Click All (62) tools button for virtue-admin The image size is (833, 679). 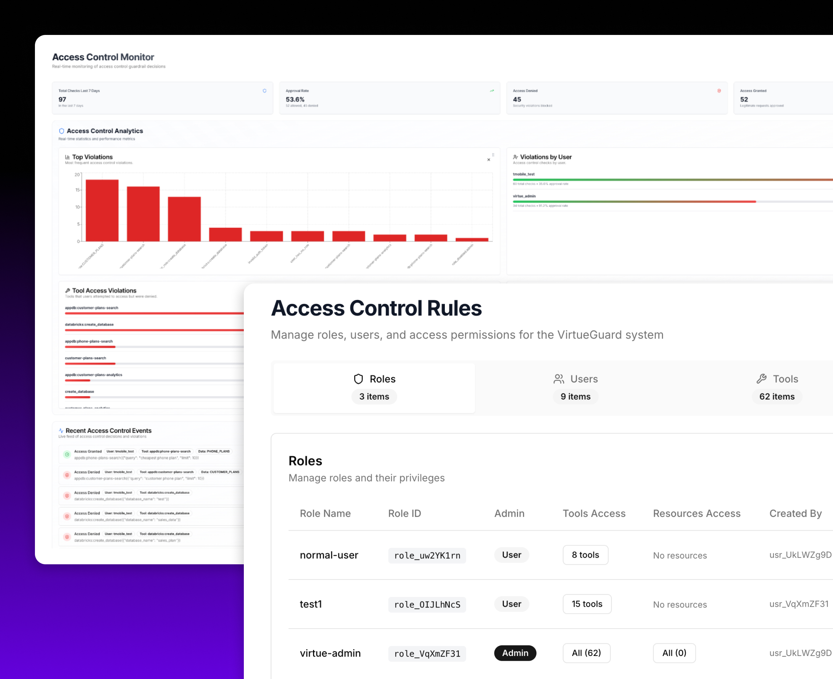586,653
